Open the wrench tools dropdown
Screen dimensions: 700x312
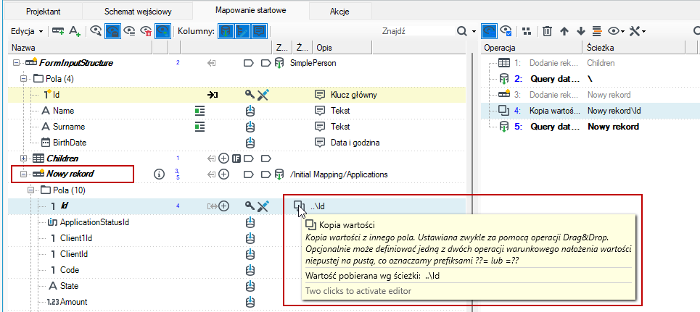coord(638,31)
